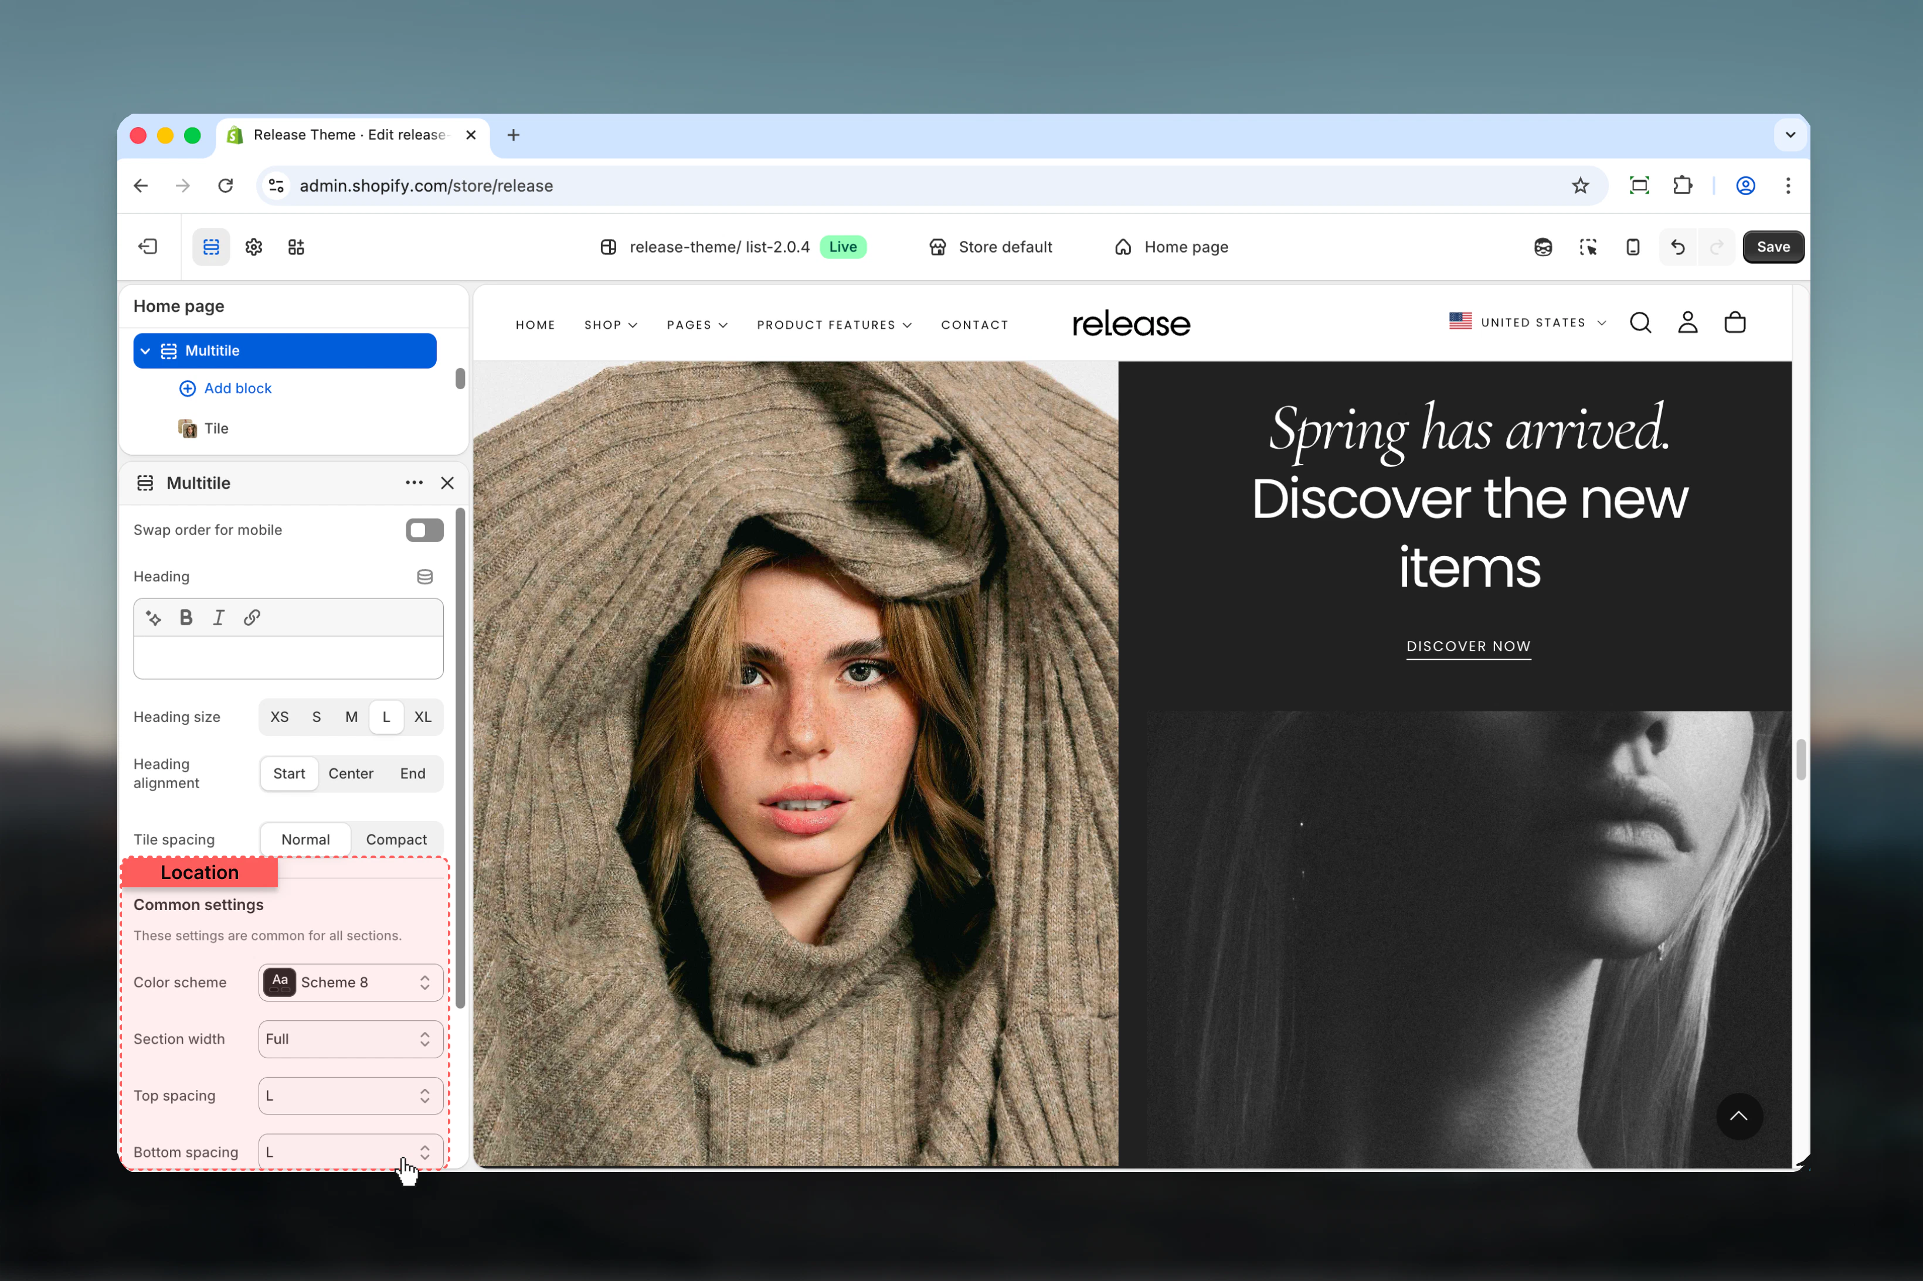Click the Add block link
Image resolution: width=1923 pixels, height=1281 pixels.
[x=226, y=388]
